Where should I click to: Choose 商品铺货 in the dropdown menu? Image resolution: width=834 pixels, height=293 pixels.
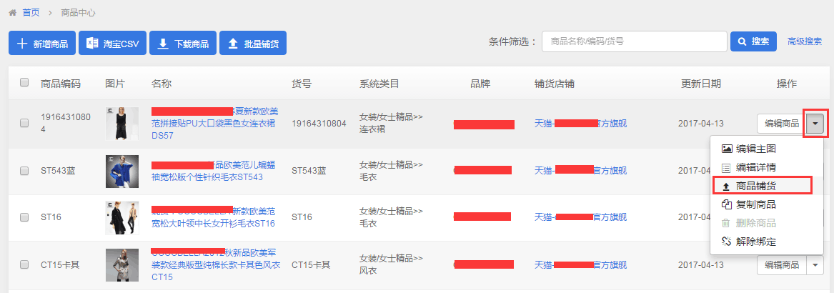755,186
